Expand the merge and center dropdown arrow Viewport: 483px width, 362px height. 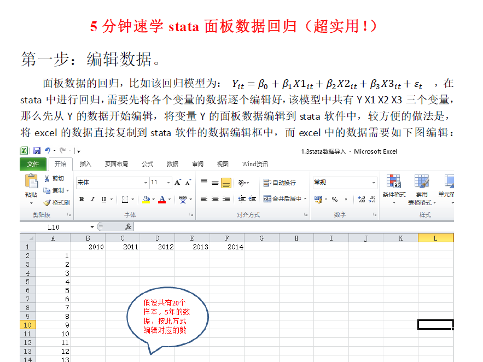coord(305,199)
